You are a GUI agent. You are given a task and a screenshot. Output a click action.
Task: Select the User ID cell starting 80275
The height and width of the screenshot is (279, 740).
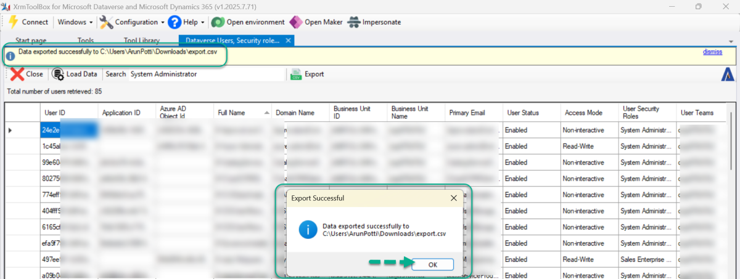pyautogui.click(x=69, y=179)
